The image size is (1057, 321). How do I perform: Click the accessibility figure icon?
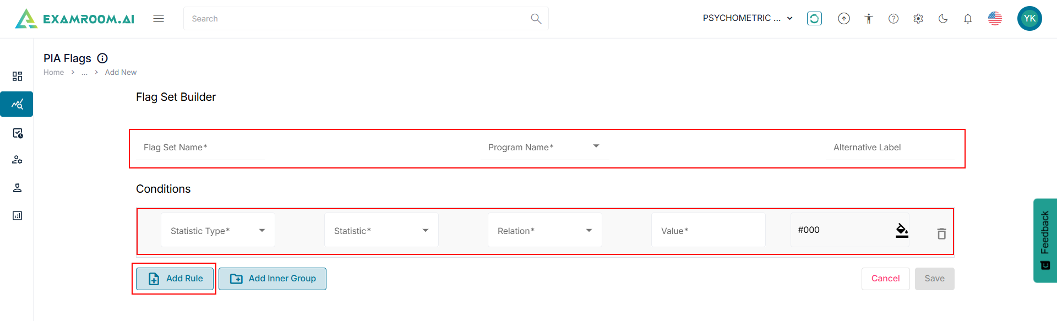[x=869, y=19]
